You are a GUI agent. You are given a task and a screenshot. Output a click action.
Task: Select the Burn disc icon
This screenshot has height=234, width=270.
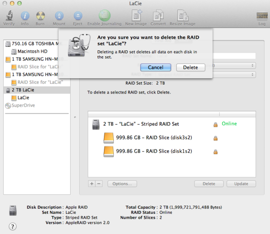40,16
